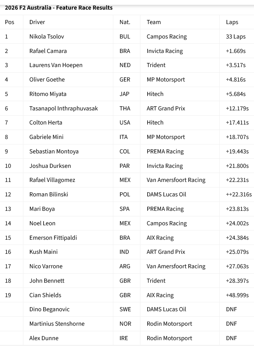Select driver name Nikola Tsolov
The height and width of the screenshot is (346, 254).
(x=47, y=36)
